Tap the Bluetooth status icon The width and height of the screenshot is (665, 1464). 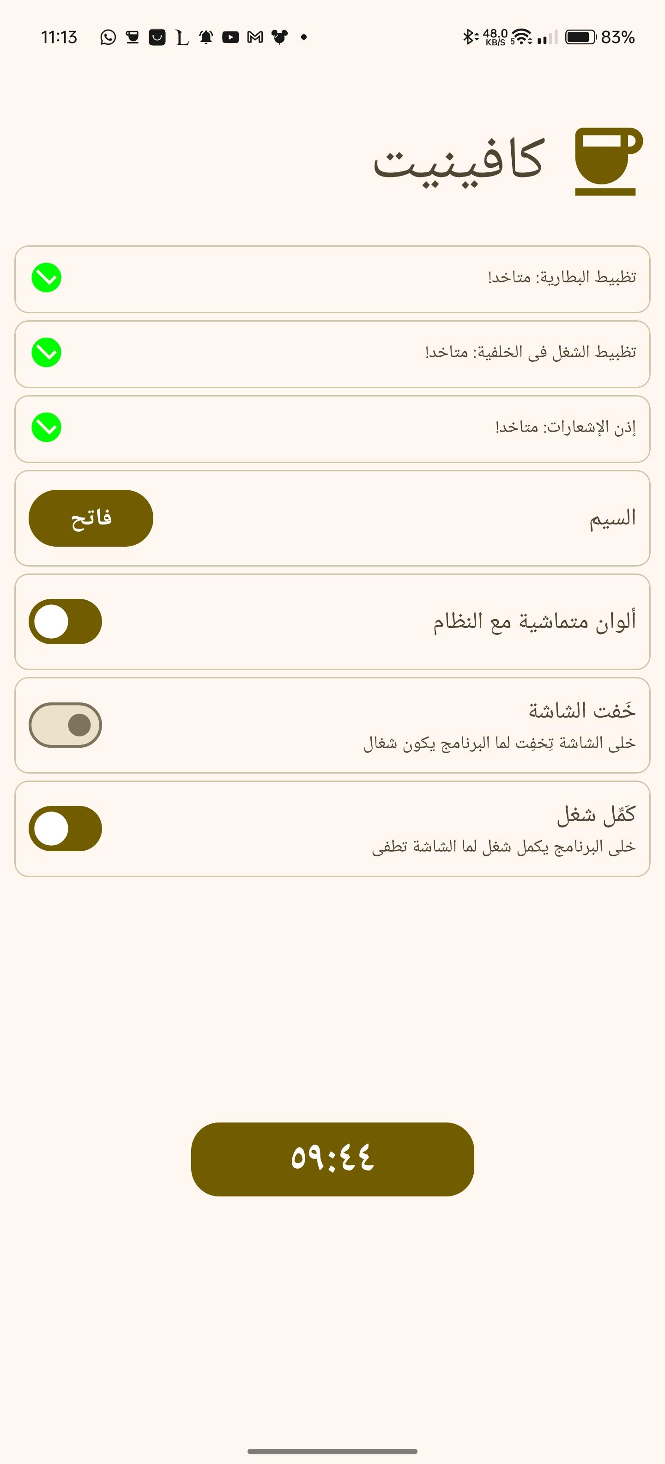469,37
